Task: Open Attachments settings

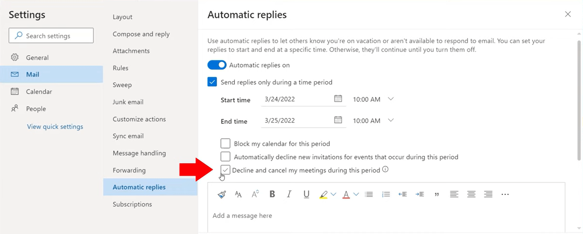Action: tap(131, 51)
